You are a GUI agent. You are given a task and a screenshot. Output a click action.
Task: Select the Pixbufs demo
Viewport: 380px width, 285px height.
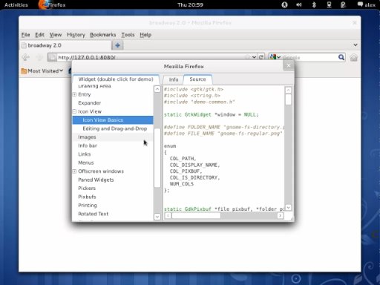pos(113,197)
